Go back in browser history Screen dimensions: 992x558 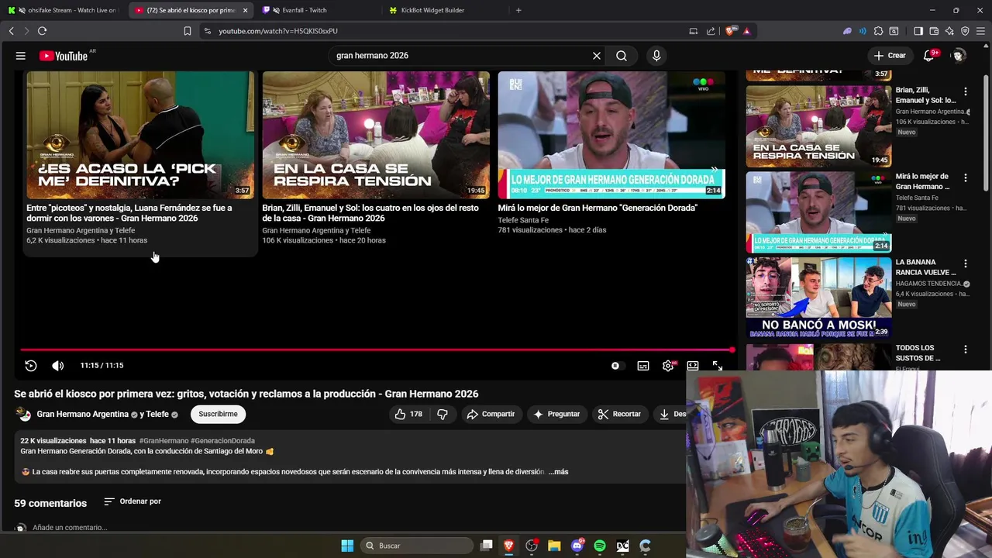point(11,31)
